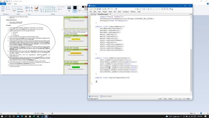Click the Help question mark icon in JCreator

tap(170, 9)
